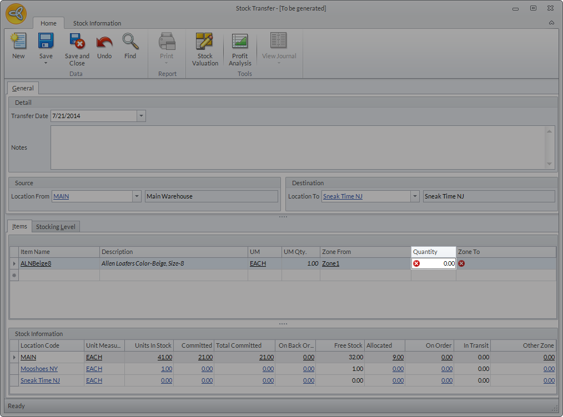Click the Find magnifier icon

click(x=130, y=42)
